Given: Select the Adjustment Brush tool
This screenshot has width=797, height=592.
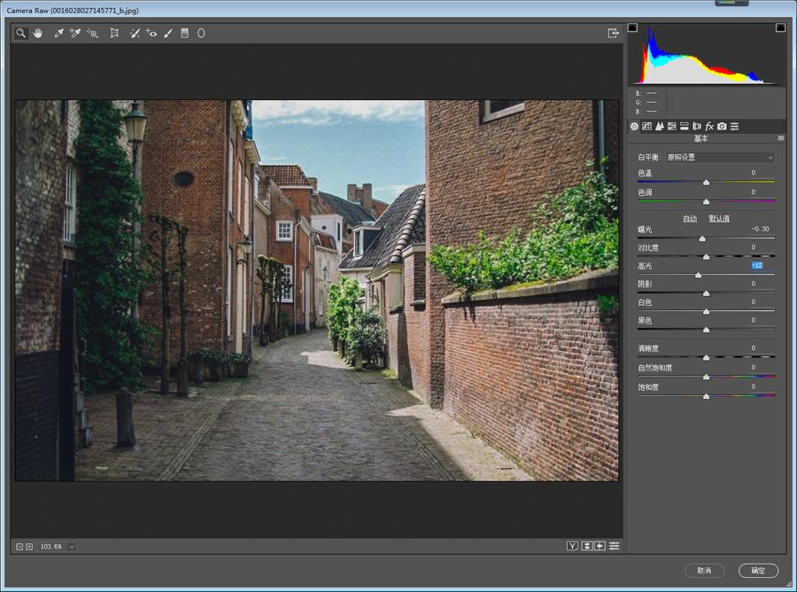Looking at the screenshot, I should [168, 34].
